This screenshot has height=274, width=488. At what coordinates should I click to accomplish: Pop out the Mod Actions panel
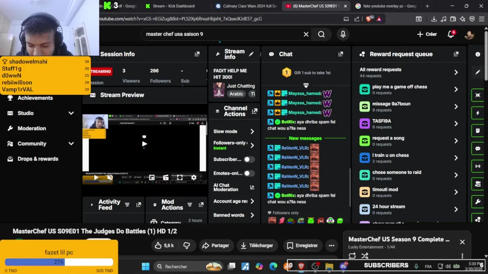[x=201, y=205]
